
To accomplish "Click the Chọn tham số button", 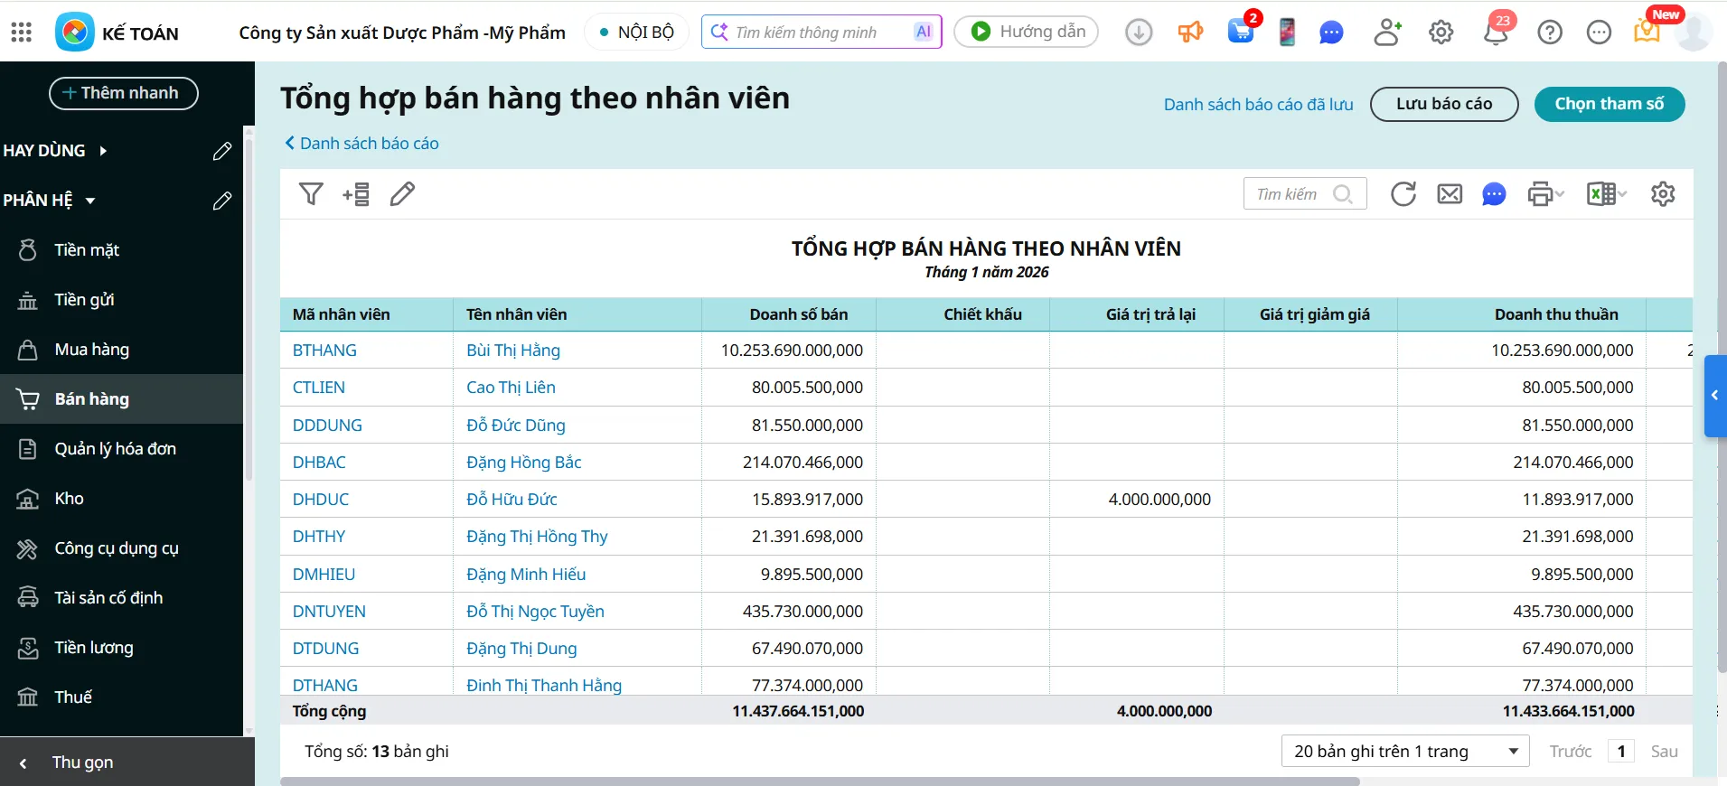I will (1609, 104).
